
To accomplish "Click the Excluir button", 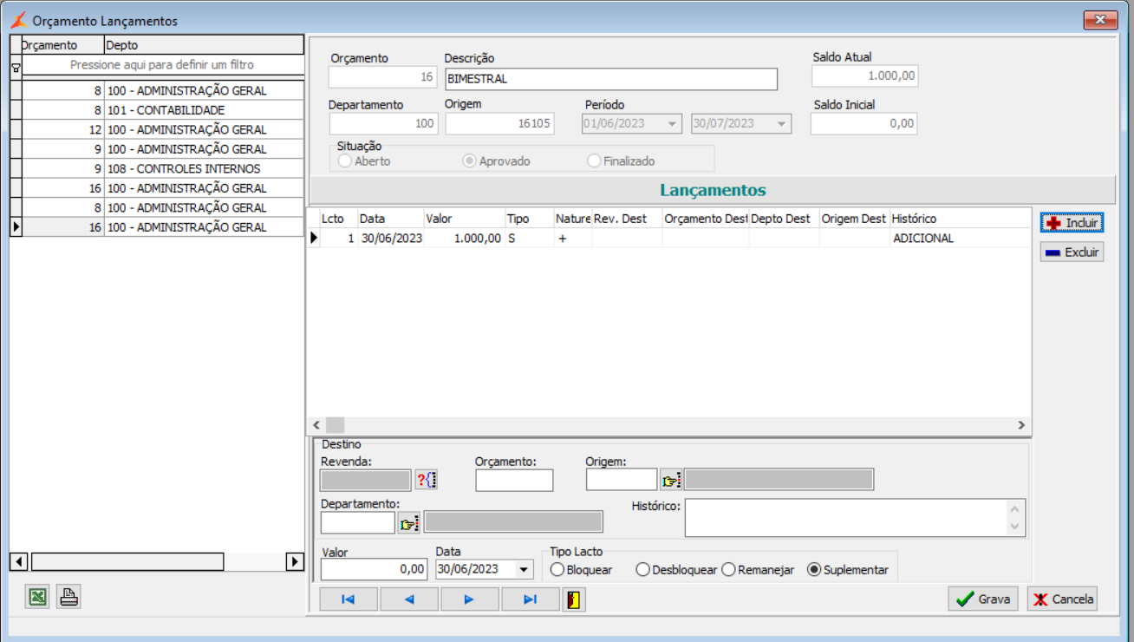I will [1072, 252].
